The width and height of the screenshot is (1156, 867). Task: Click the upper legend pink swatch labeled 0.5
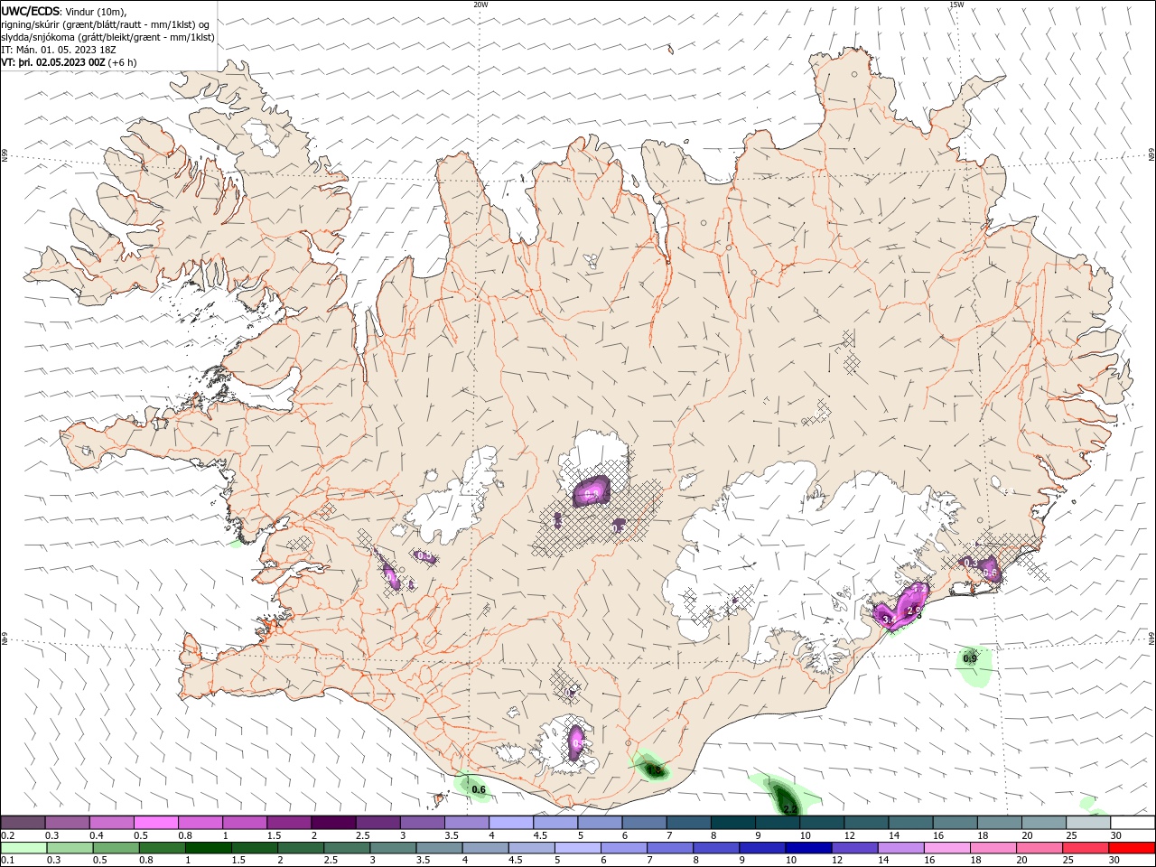pos(155,823)
